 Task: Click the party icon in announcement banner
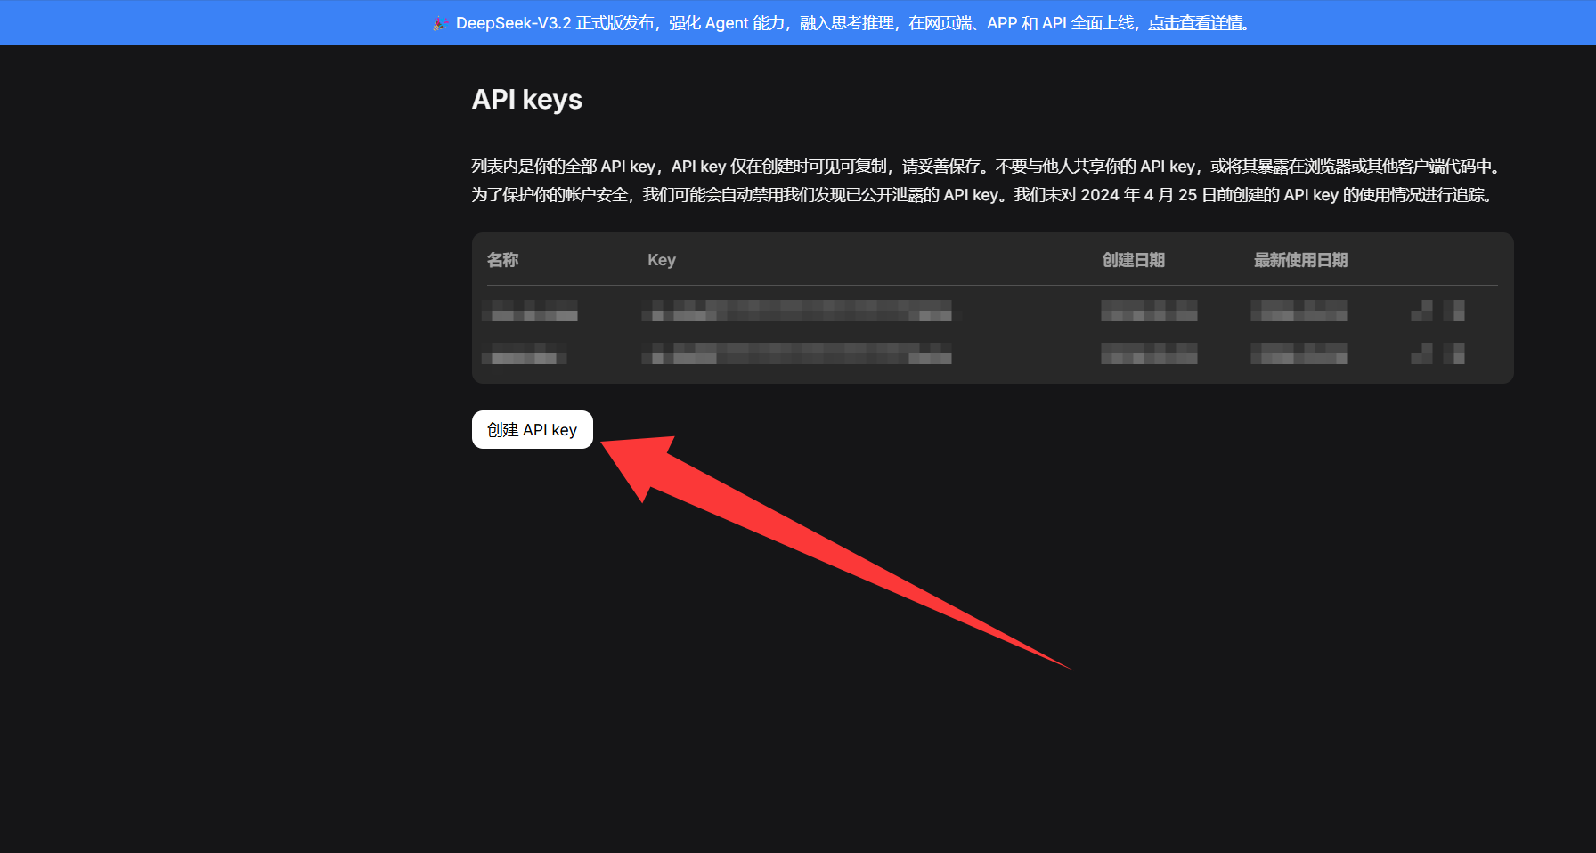[440, 23]
